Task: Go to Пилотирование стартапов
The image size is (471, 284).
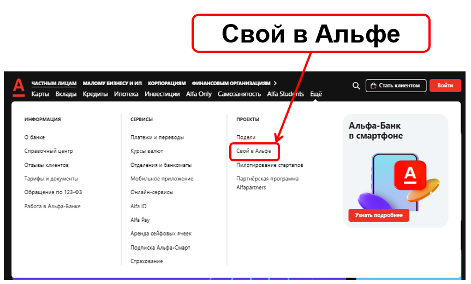Action: coord(270,165)
